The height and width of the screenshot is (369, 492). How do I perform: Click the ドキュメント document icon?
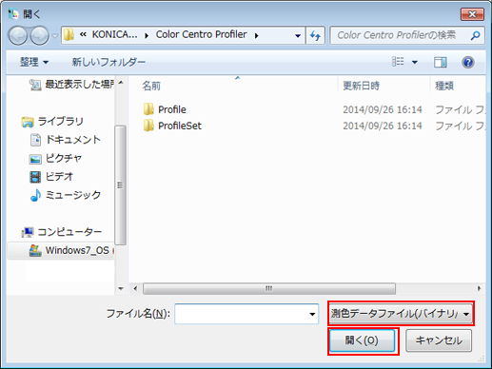click(35, 140)
